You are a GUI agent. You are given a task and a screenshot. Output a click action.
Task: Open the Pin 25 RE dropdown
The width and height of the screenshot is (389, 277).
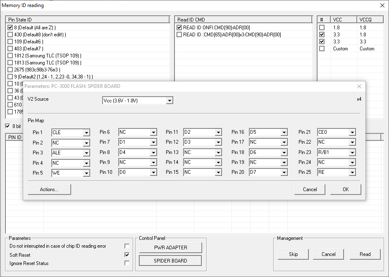(x=352, y=173)
